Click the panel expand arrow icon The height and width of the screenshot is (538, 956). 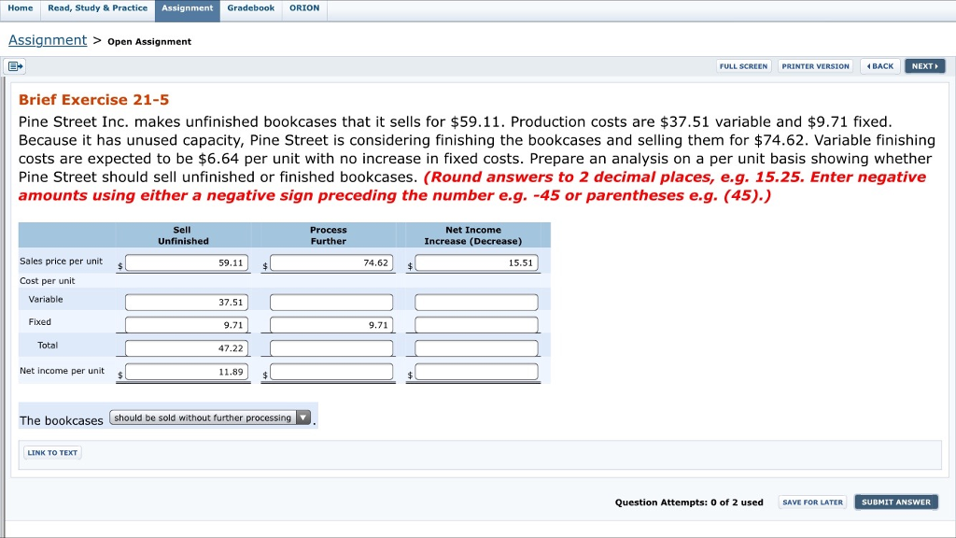15,66
